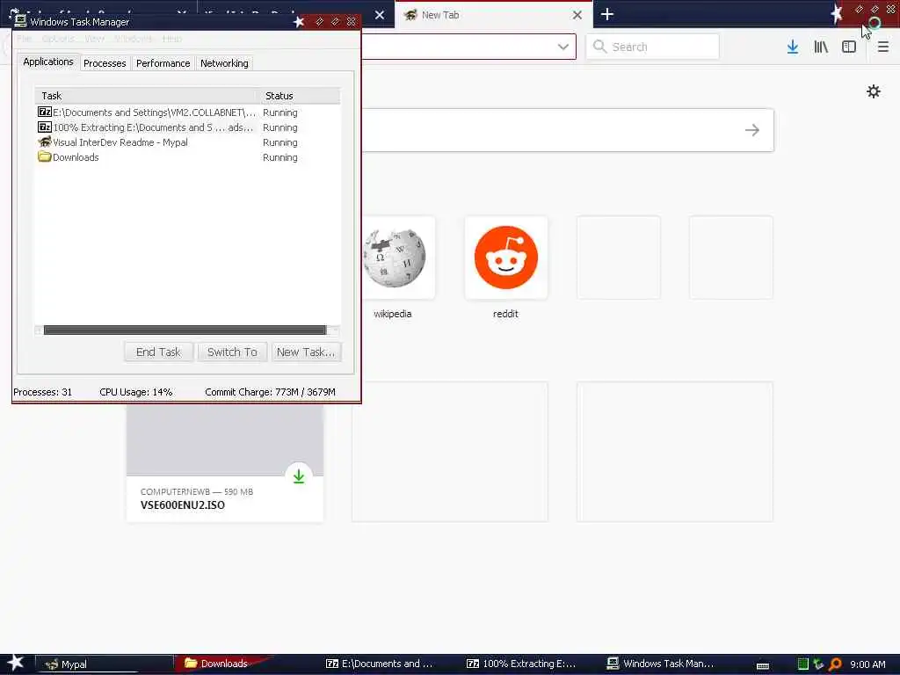Click green download icon on VSE600ENU2.ISO card
This screenshot has height=675, width=900.
(x=299, y=475)
